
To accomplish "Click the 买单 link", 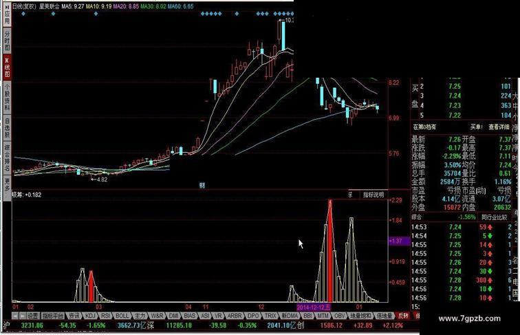I will 476,127.
